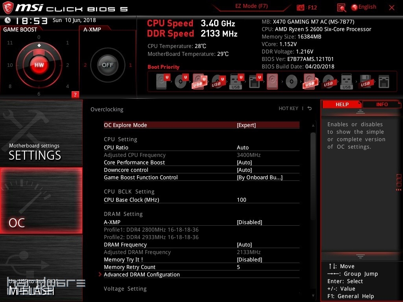The height and width of the screenshot is (302, 403).
Task: Open the A-XMP [Disabled] setting
Action: (201, 222)
